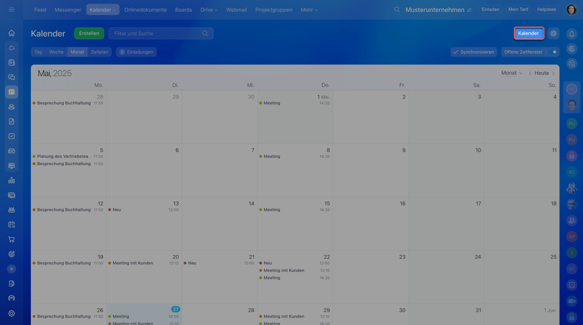Click the green Erstellen button
The image size is (583, 325).
point(89,33)
